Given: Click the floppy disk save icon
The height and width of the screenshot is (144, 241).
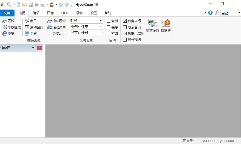Looking at the screenshot, I should (x=31, y=5).
